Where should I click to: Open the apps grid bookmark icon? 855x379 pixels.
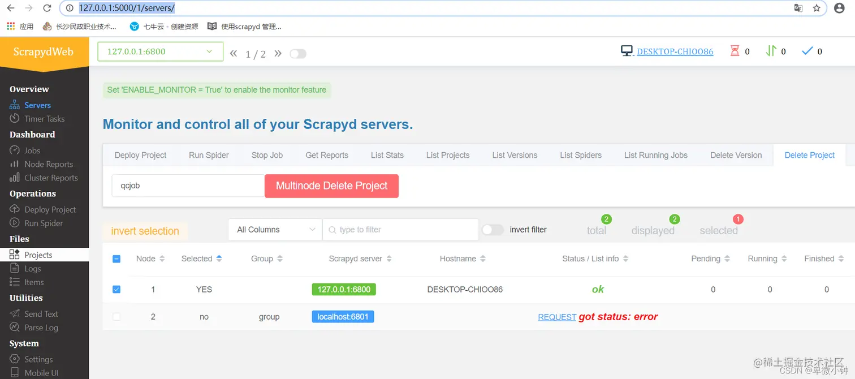point(10,26)
